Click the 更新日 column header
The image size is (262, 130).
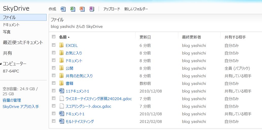click(145, 37)
